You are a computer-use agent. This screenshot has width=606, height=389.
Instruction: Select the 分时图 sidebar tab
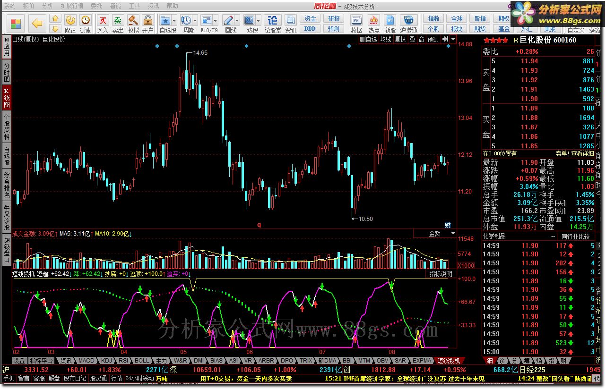(7, 73)
